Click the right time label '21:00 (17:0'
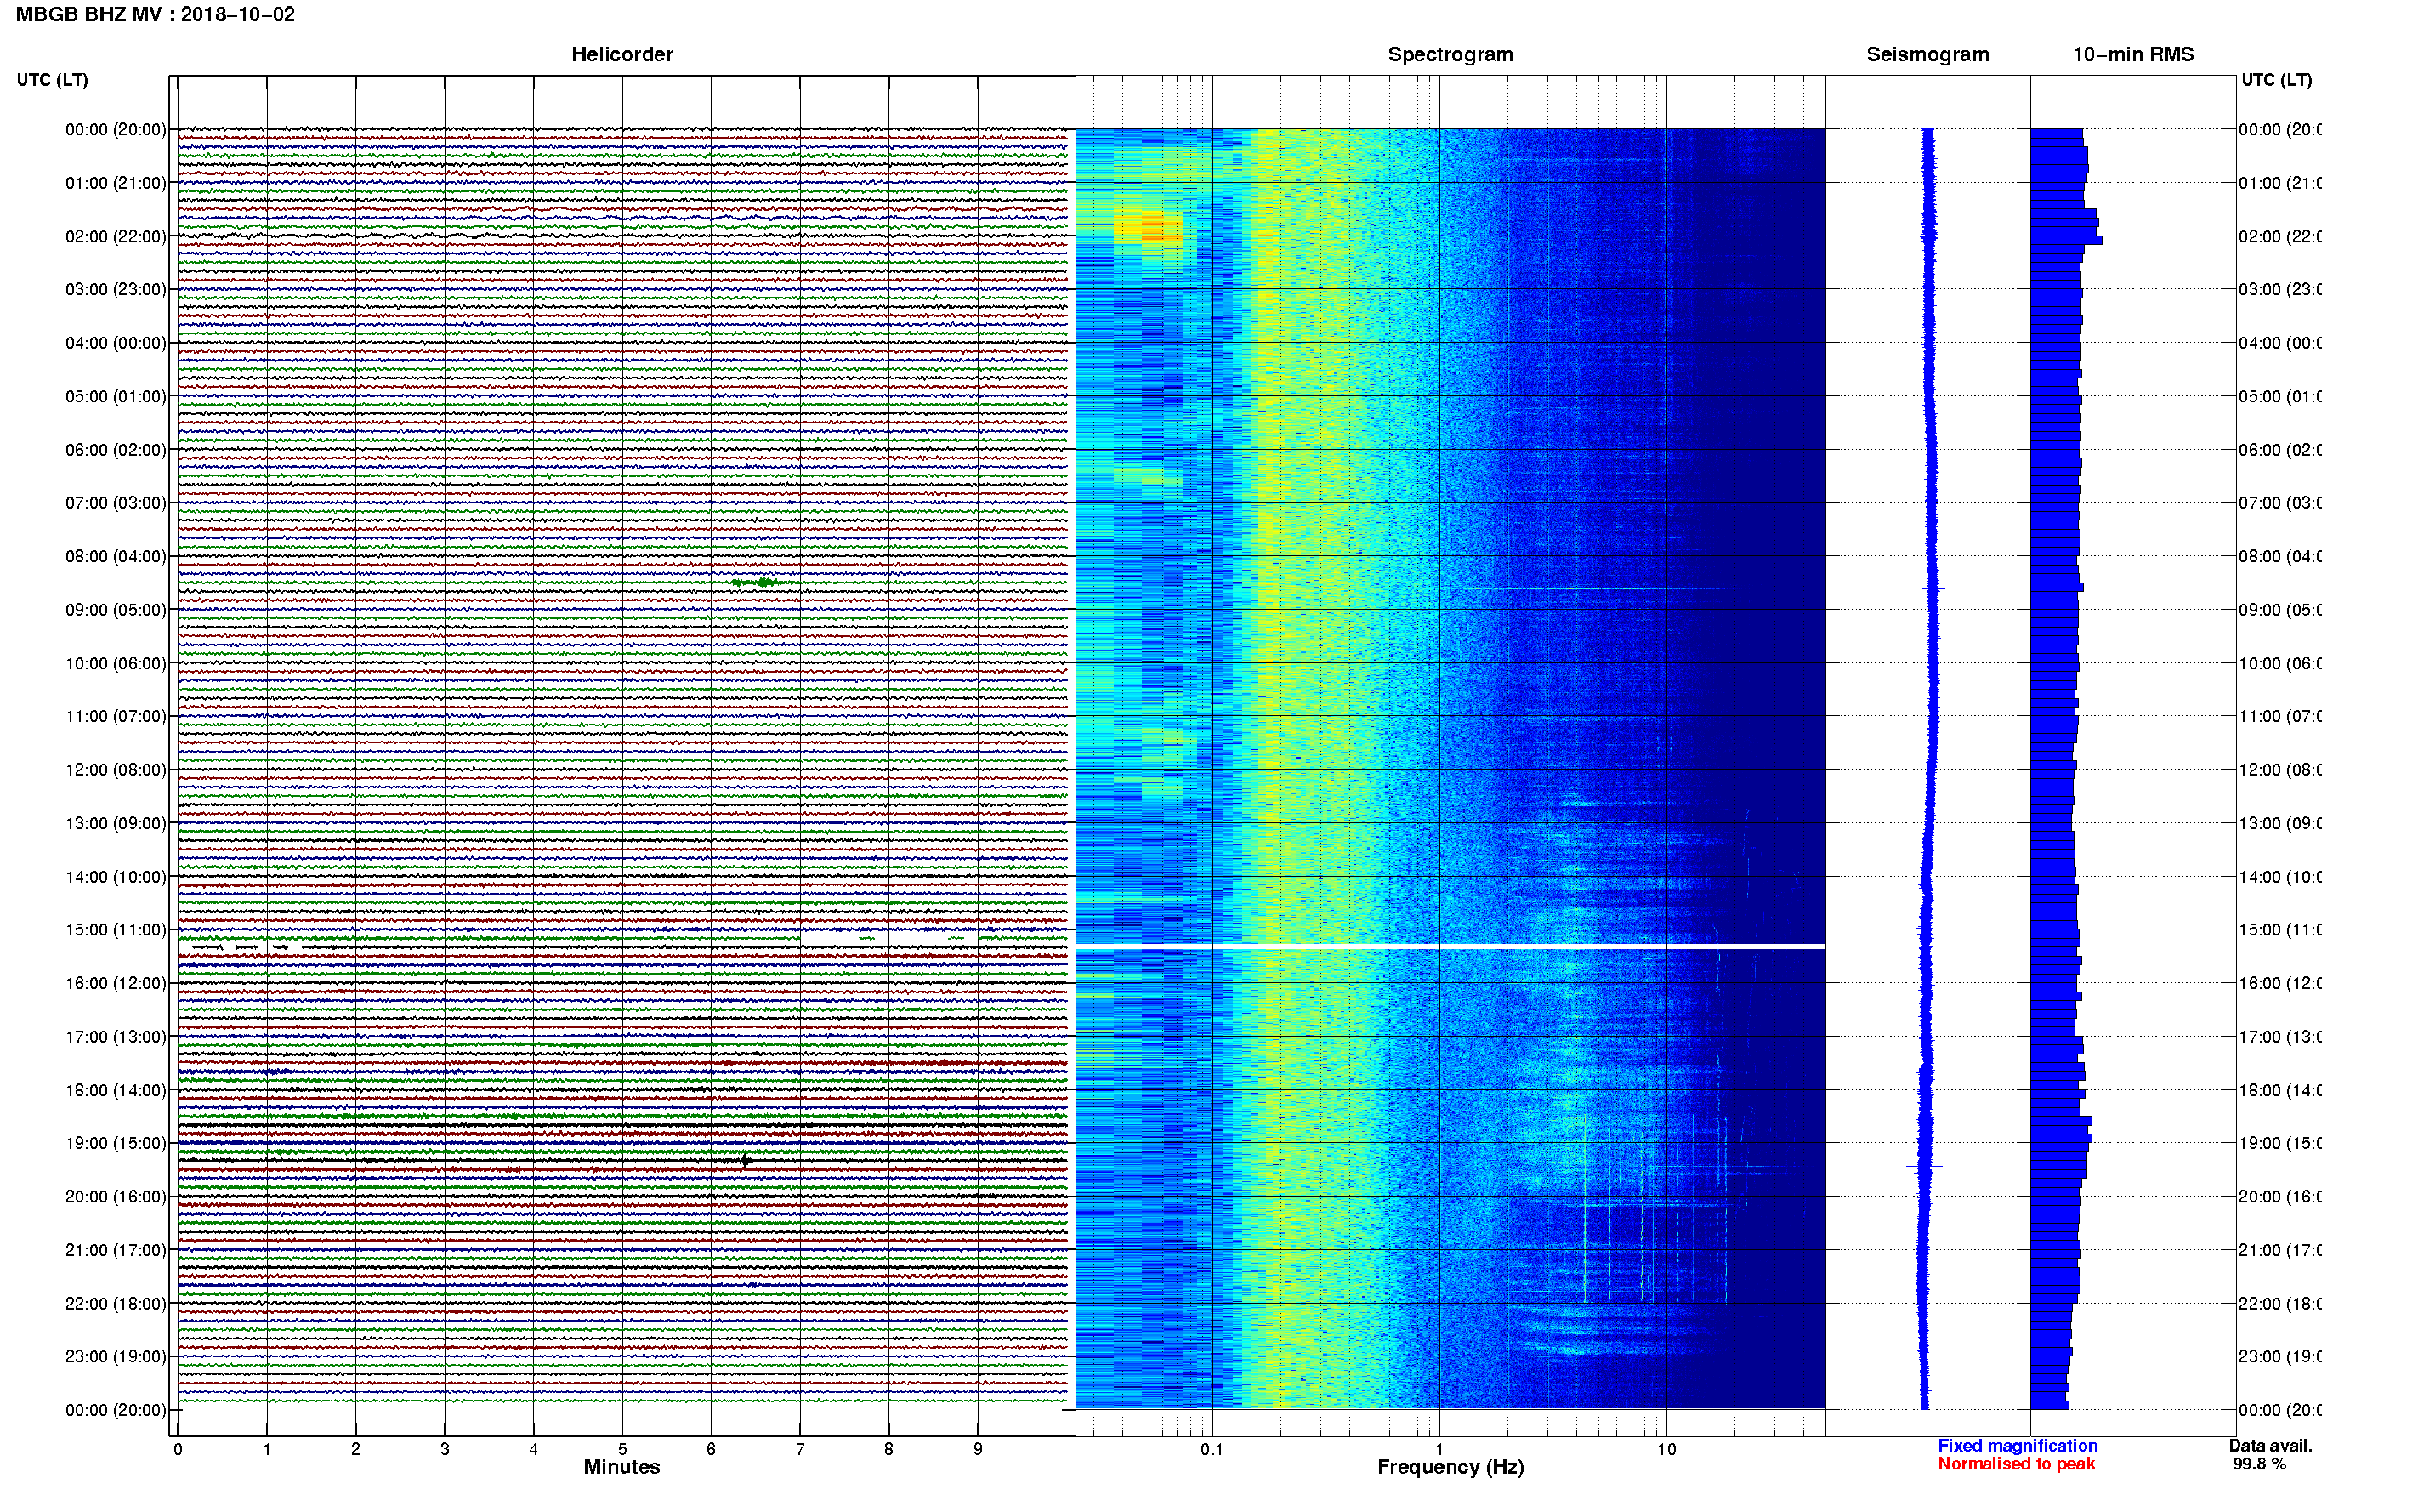 pos(2280,1250)
